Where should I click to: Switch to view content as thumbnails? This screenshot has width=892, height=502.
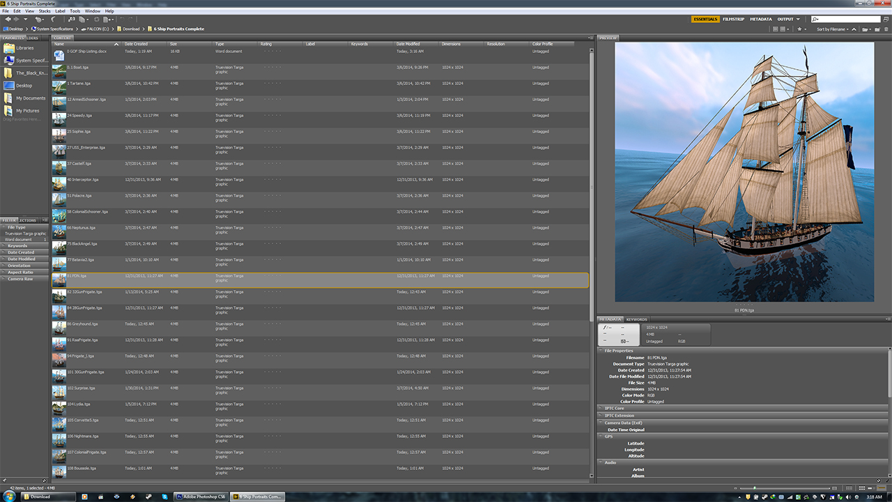coord(862,488)
